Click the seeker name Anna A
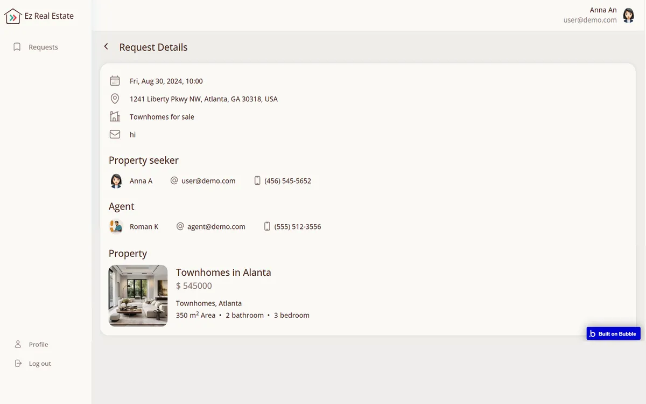 point(141,181)
